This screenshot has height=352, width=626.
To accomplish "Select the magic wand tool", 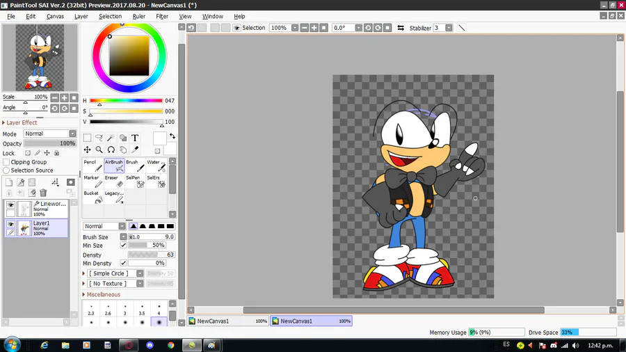I will point(111,138).
